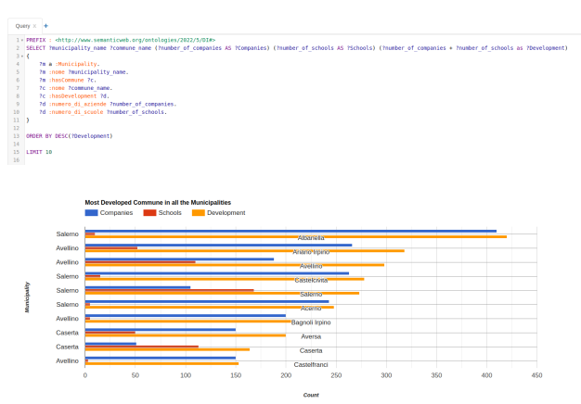Screen dimensions: 581x404
Task: Click the Aversa bar label
Action: [311, 336]
